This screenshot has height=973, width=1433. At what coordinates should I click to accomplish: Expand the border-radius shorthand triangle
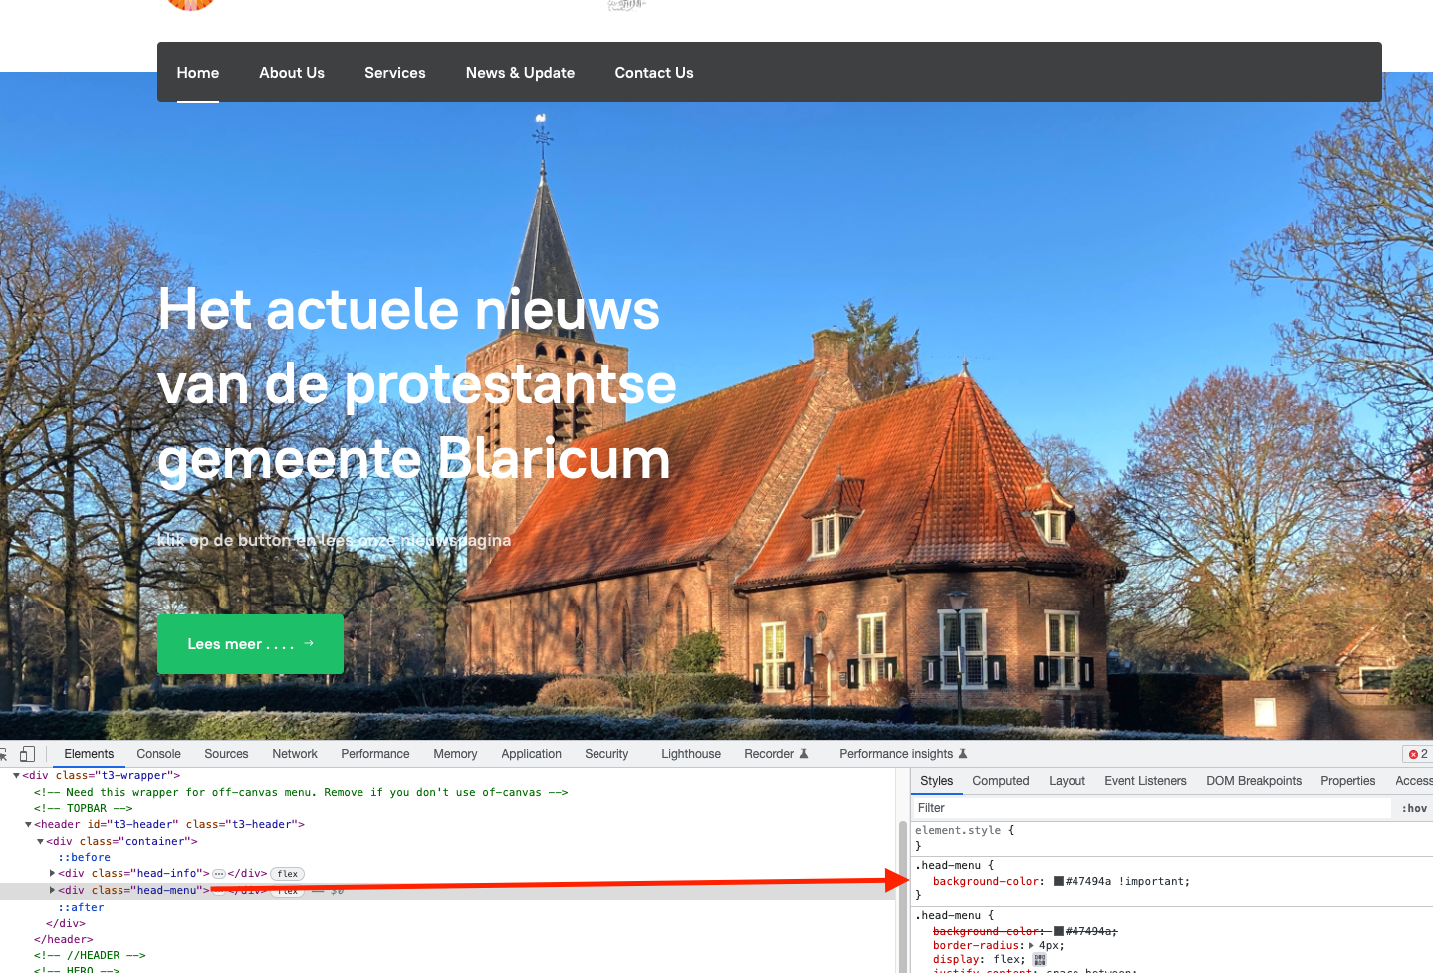(x=1031, y=945)
